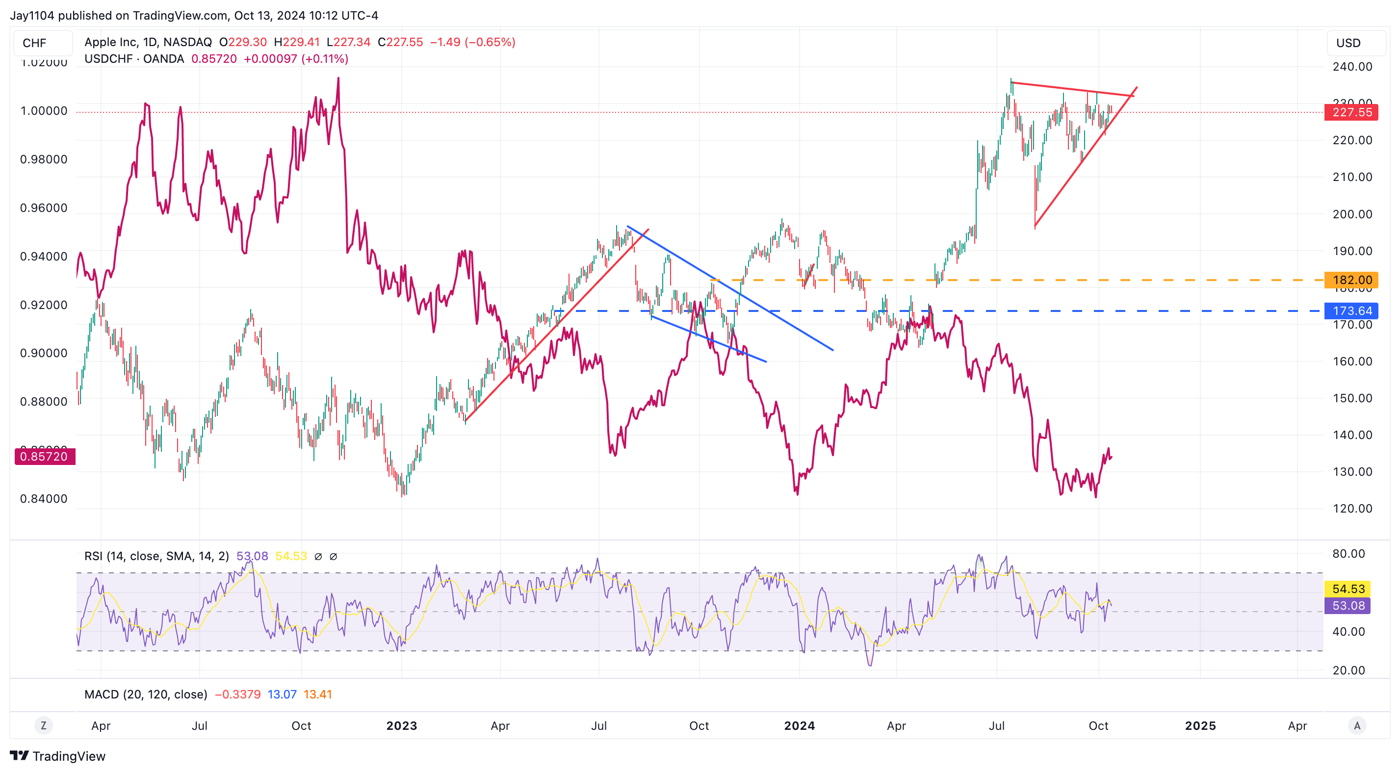Click the MACD value 13.07
Image resolution: width=1400 pixels, height=773 pixels.
coord(282,694)
